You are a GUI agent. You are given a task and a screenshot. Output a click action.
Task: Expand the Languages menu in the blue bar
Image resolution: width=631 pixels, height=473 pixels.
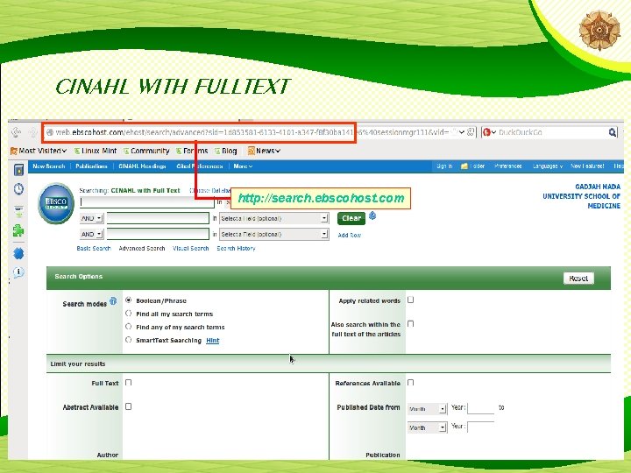click(547, 166)
